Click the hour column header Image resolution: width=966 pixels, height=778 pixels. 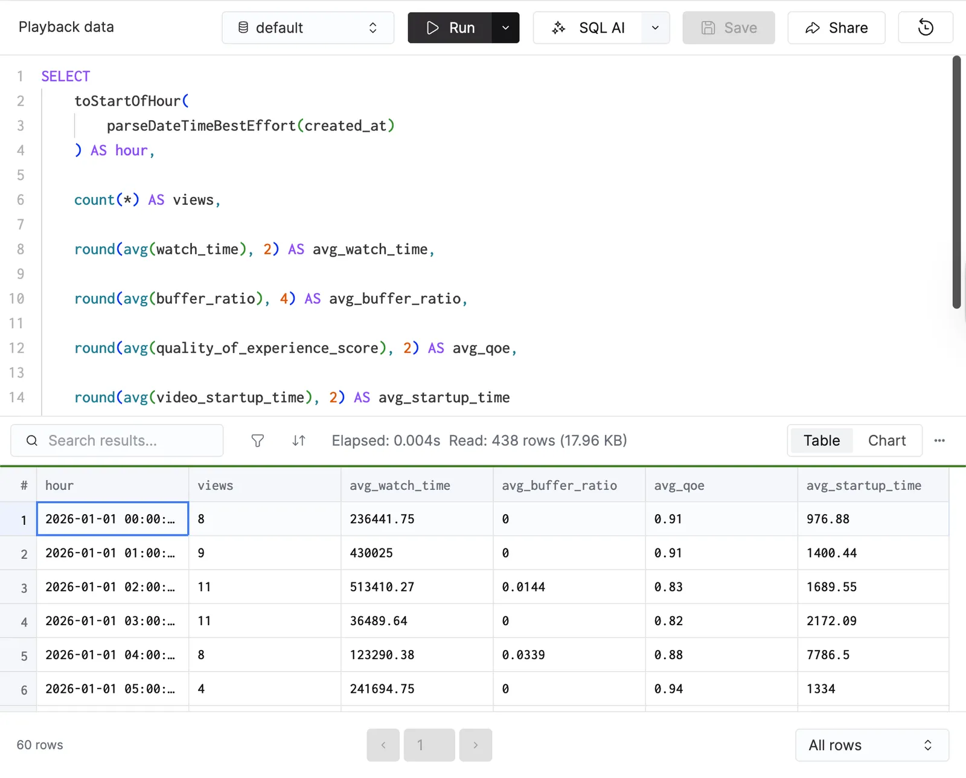coord(113,486)
